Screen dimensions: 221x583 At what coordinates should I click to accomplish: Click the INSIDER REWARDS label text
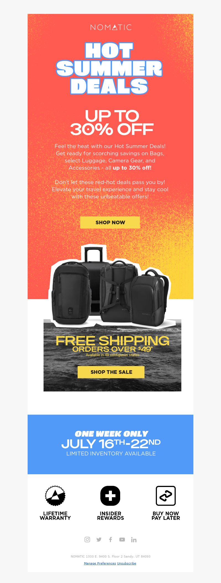click(x=110, y=516)
